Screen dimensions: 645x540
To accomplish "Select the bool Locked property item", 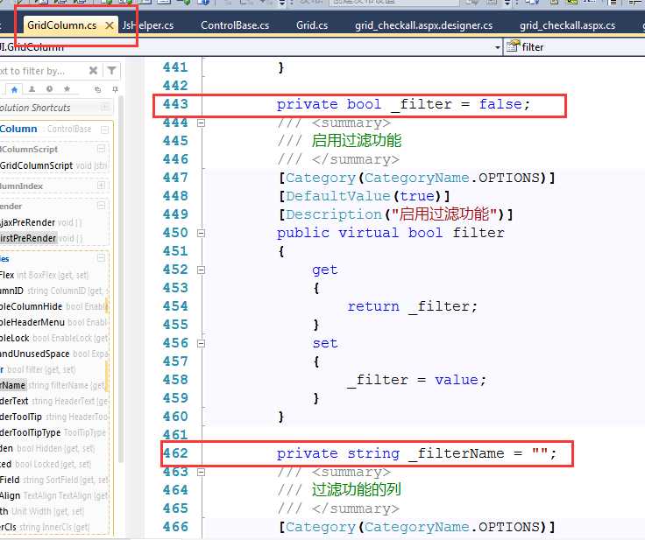I will [x=46, y=465].
